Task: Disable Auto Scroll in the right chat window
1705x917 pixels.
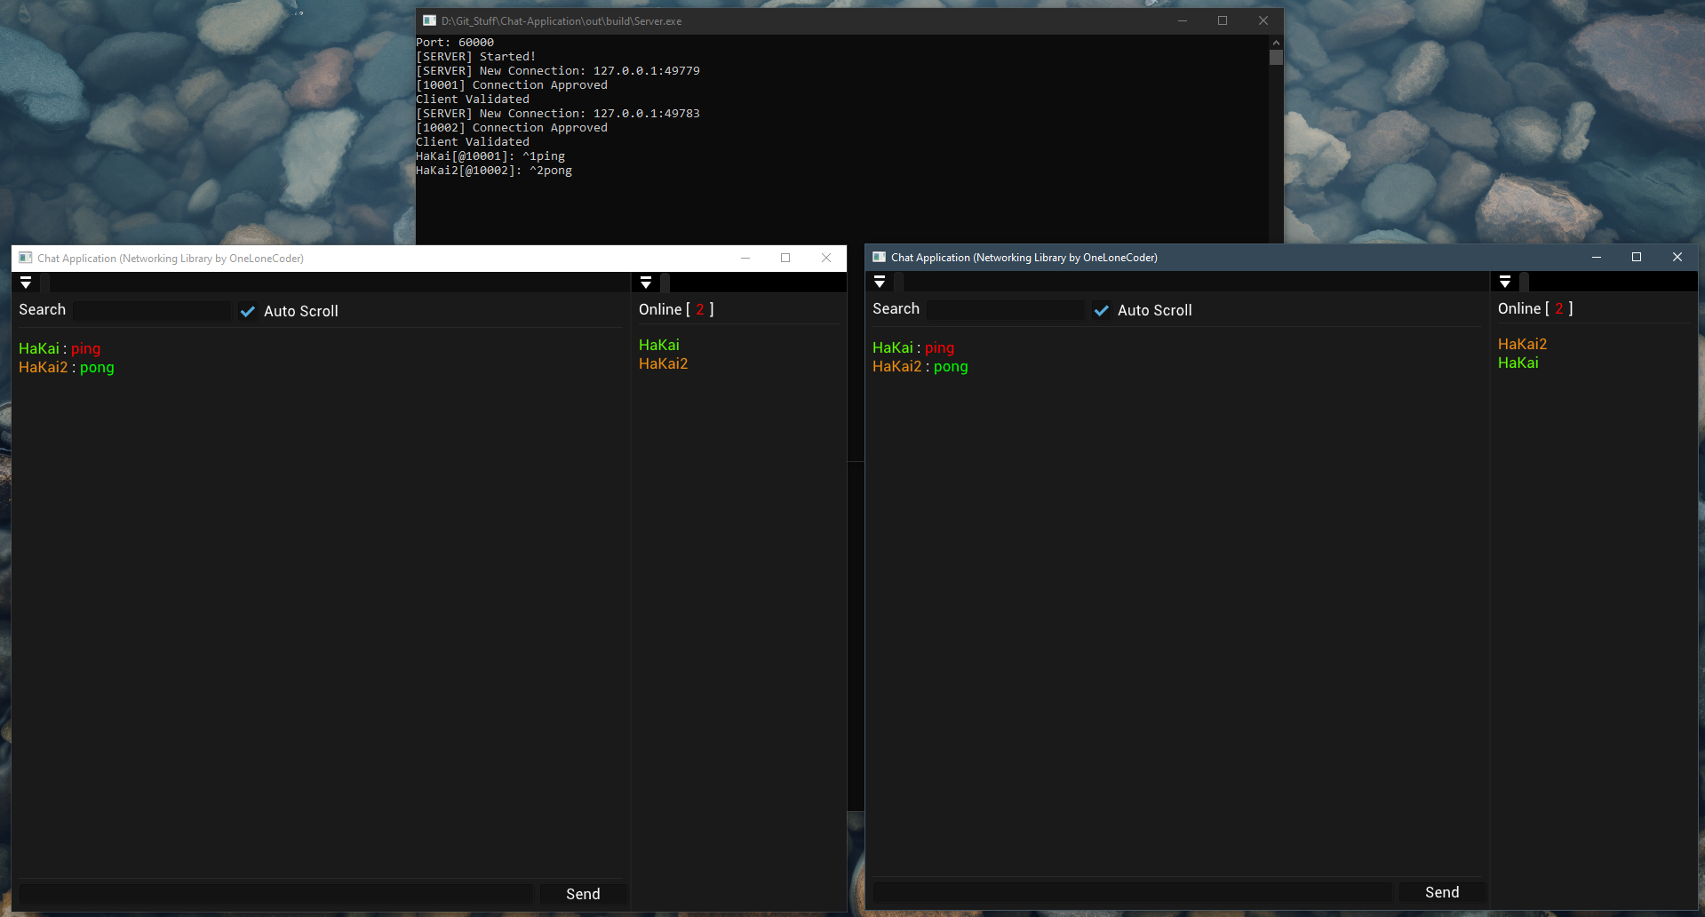Action: [1102, 310]
